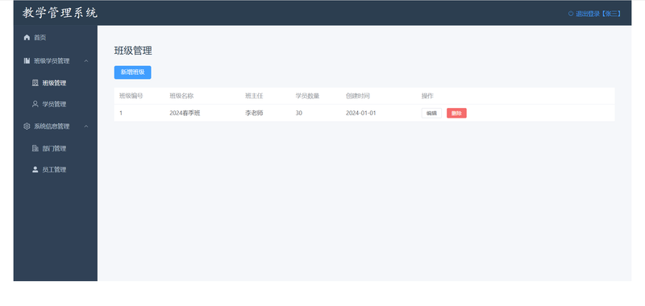Screen dimensions: 645x306
Task: Open the 班级管理 menu item
Action: tap(56, 83)
